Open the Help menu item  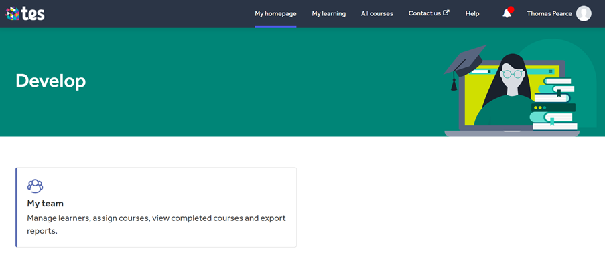[472, 14]
